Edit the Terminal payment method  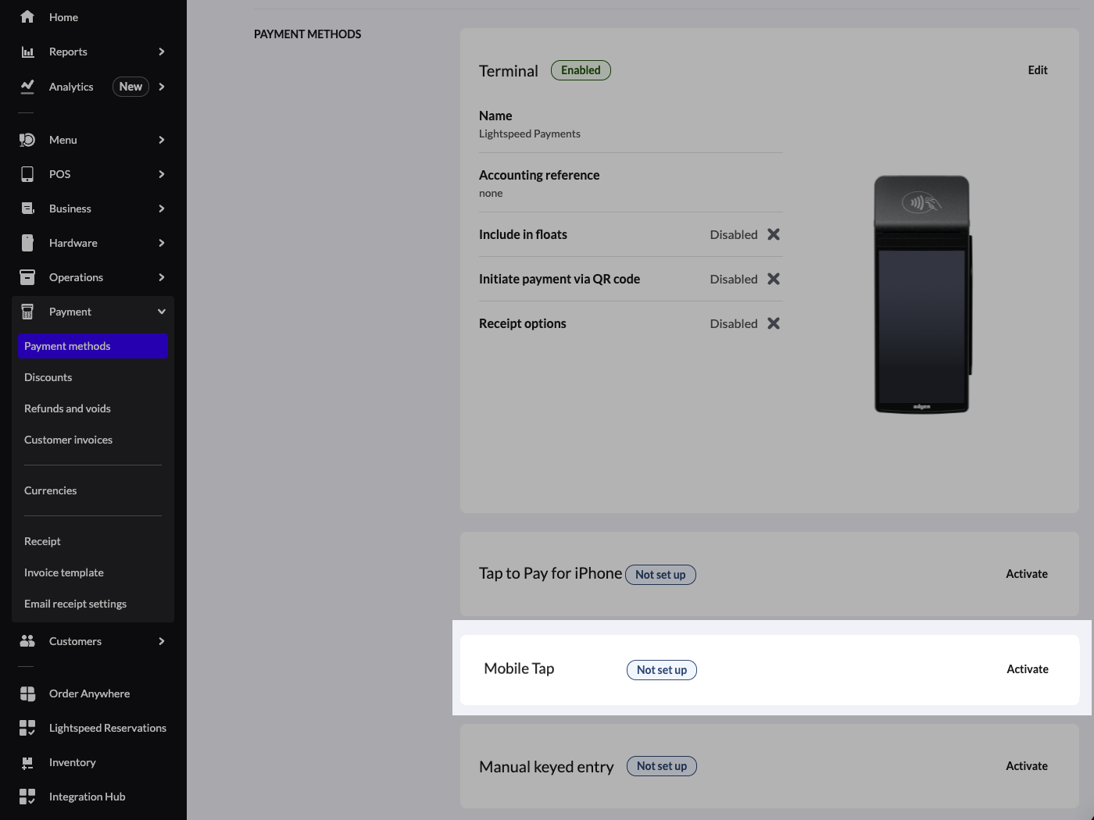(x=1038, y=70)
